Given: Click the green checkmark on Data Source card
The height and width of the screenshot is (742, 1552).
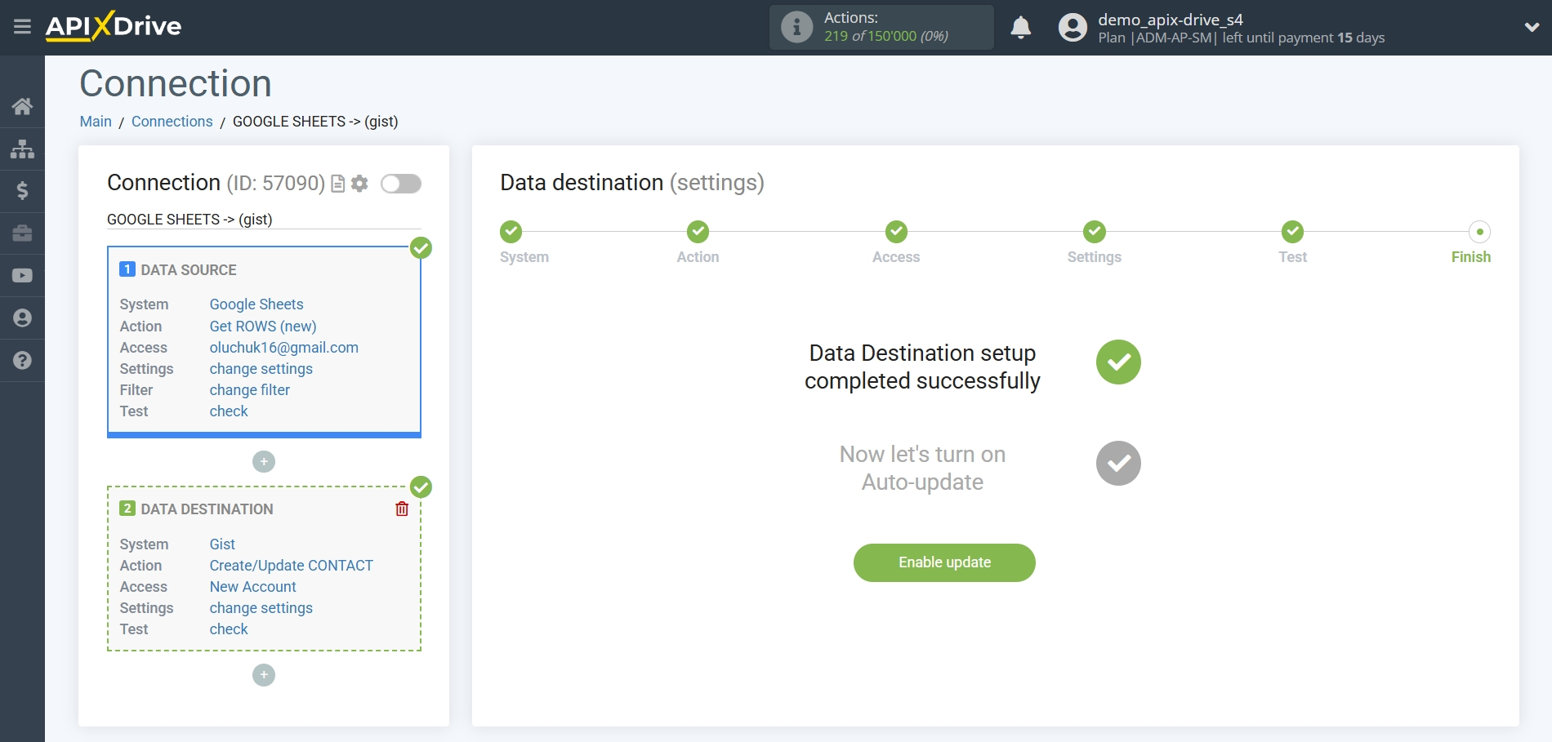Looking at the screenshot, I should tap(421, 249).
